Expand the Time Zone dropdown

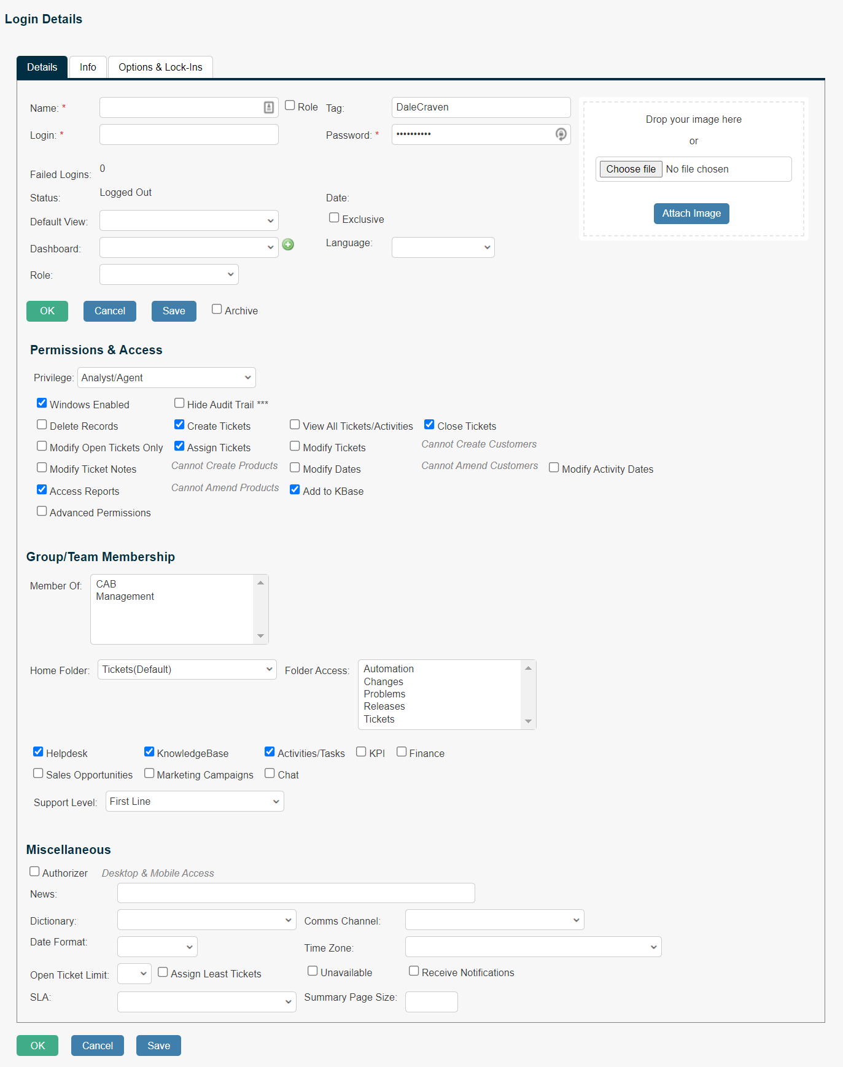click(x=533, y=947)
